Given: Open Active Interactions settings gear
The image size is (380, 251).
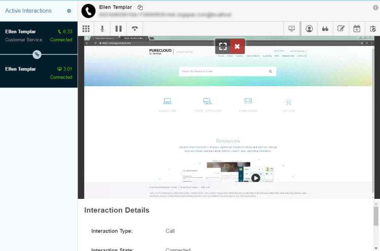Looking at the screenshot, I should click(x=69, y=11).
